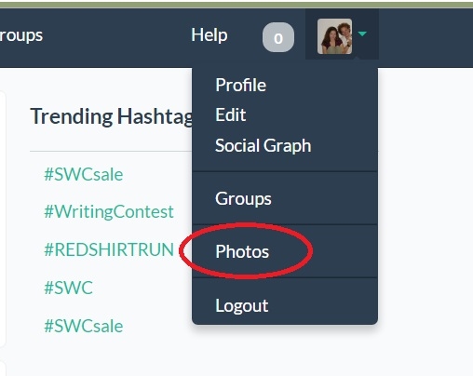
Task: Go to the partially visible Groups nav link
Action: coord(21,36)
